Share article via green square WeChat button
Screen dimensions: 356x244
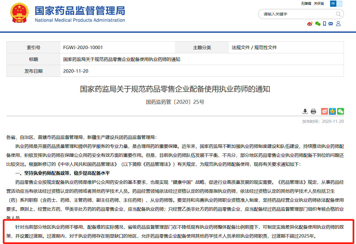[341, 111]
